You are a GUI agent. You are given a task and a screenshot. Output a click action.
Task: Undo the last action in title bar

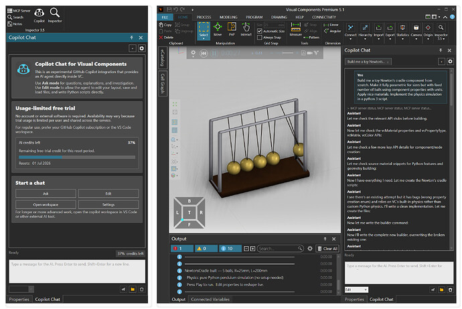coord(175,9)
